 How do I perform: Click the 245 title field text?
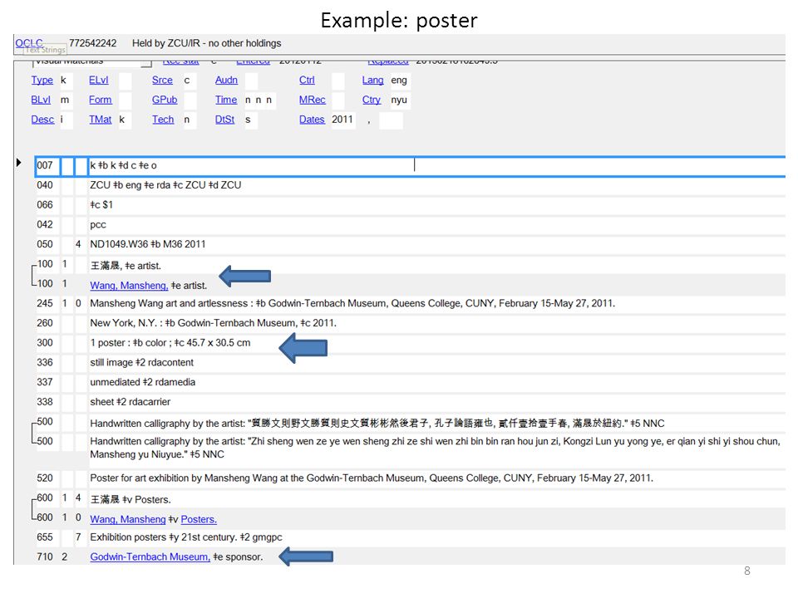[x=352, y=304]
